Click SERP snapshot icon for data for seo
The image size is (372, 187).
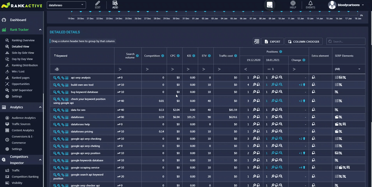[x=66, y=110]
